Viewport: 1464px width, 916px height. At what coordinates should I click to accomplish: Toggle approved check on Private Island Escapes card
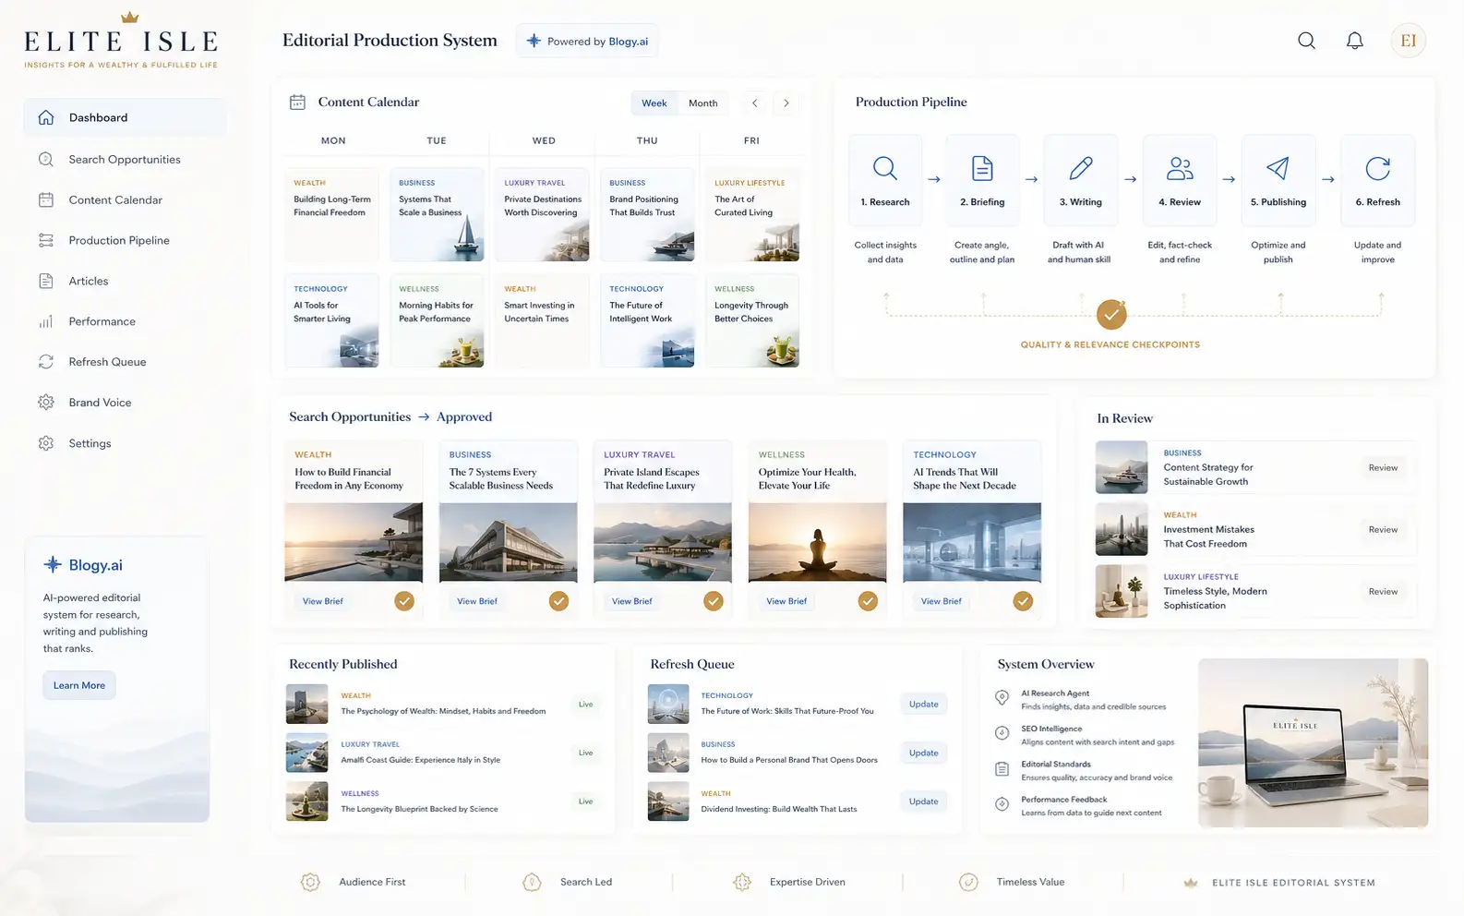[x=714, y=601]
